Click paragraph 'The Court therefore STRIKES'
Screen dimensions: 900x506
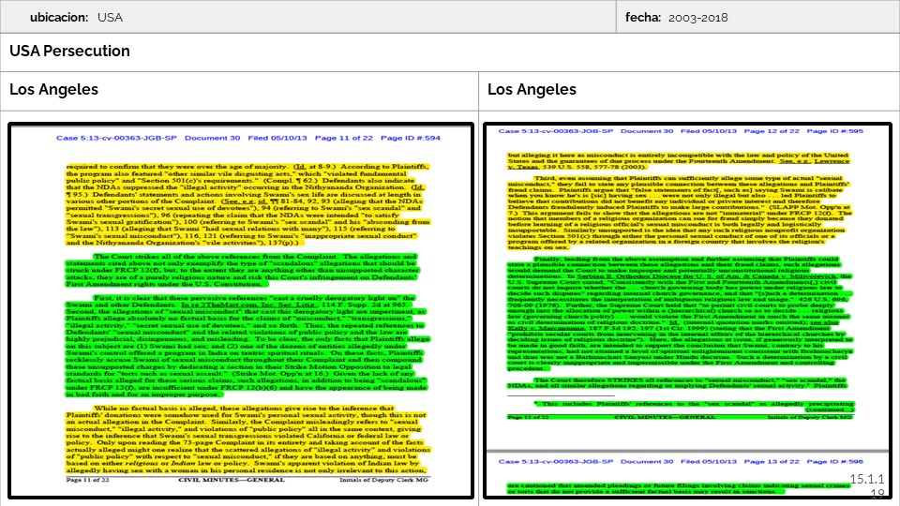pos(686,385)
